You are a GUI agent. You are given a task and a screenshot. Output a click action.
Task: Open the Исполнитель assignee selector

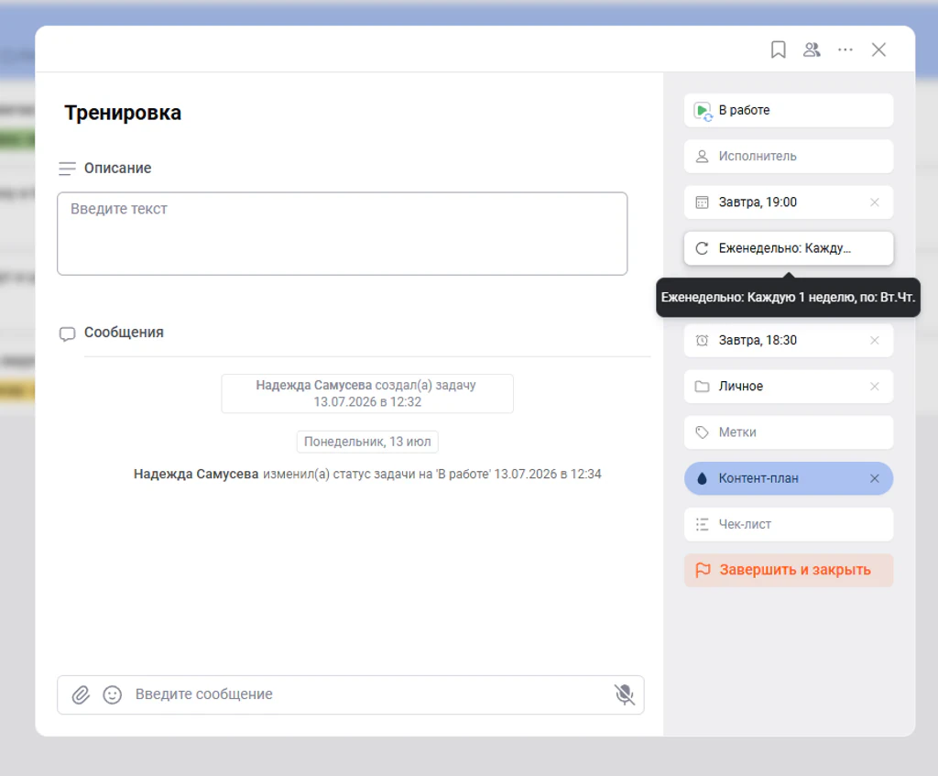[x=789, y=156]
